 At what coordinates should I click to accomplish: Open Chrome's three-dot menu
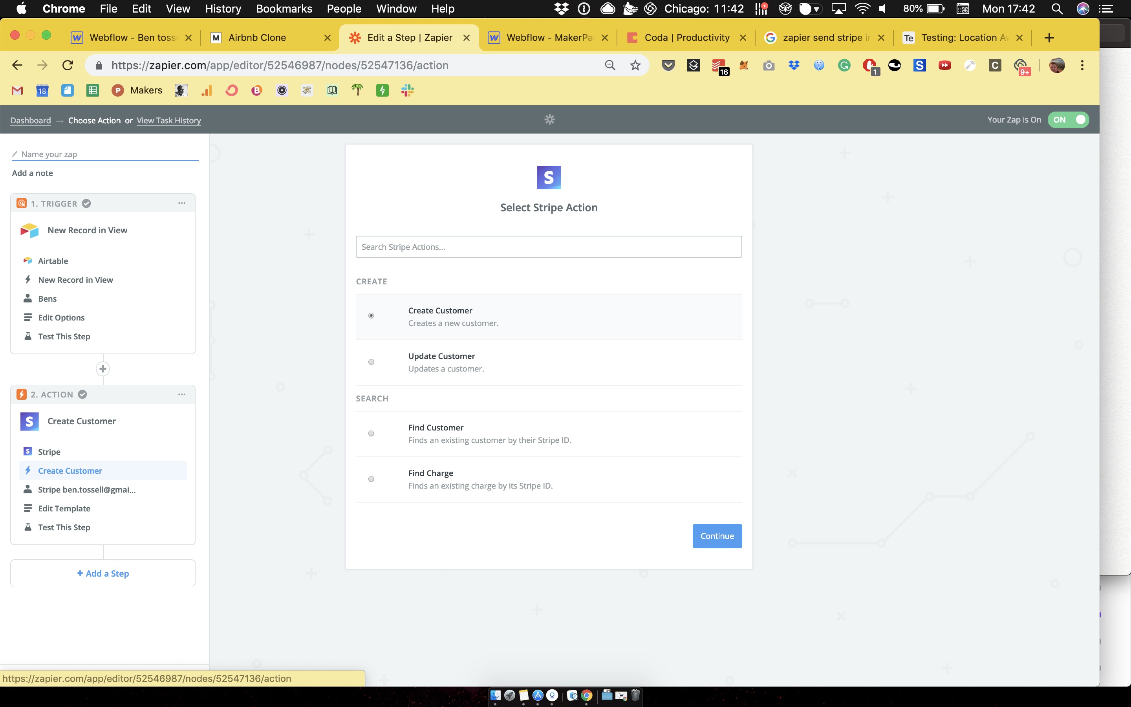point(1082,66)
